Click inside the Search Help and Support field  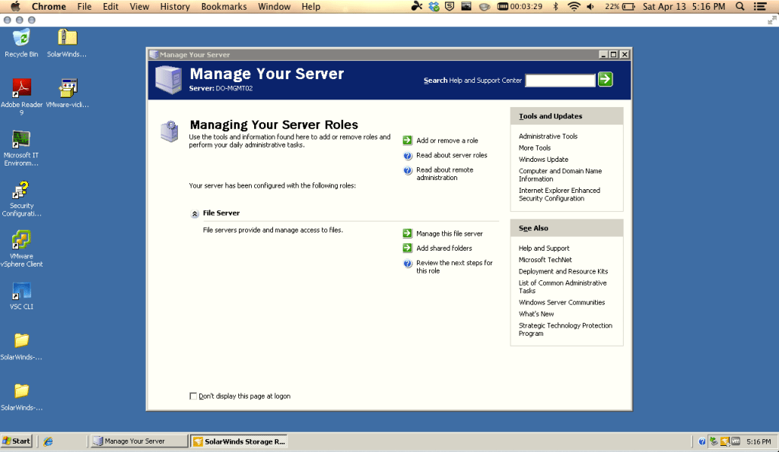click(560, 80)
